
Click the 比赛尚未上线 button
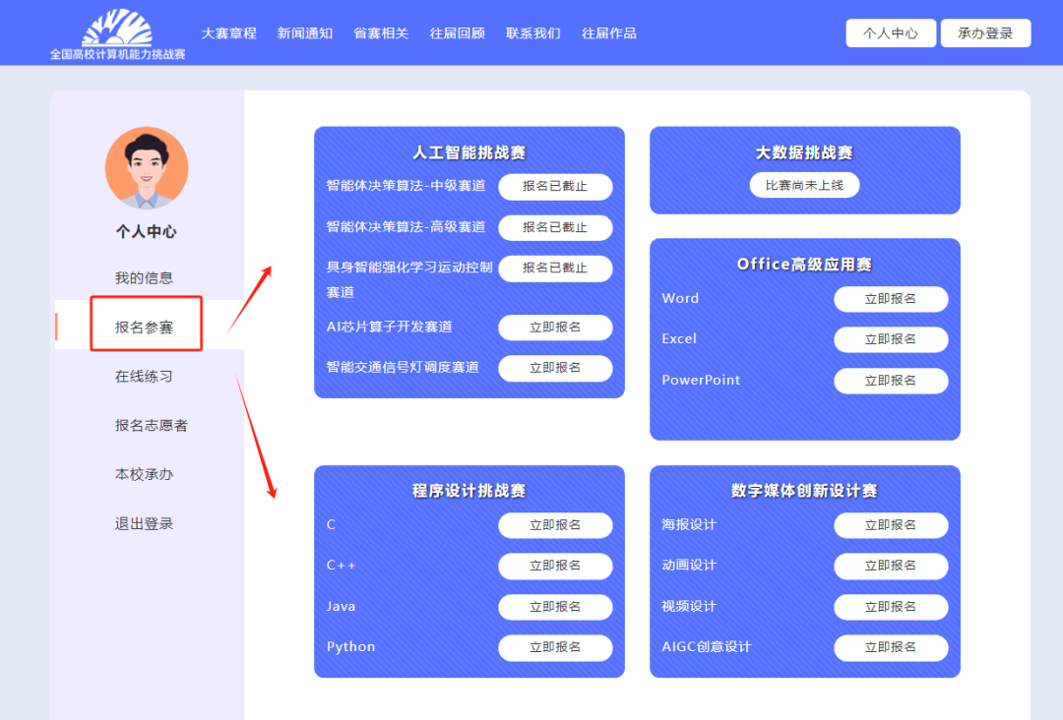pyautogui.click(x=805, y=185)
